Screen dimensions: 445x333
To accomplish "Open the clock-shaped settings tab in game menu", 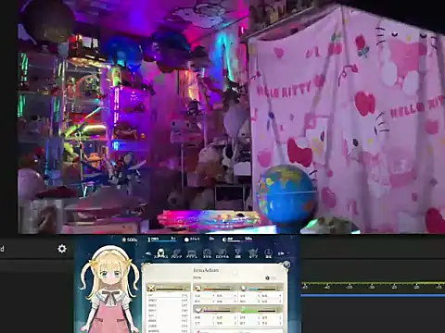I will pos(269,253).
